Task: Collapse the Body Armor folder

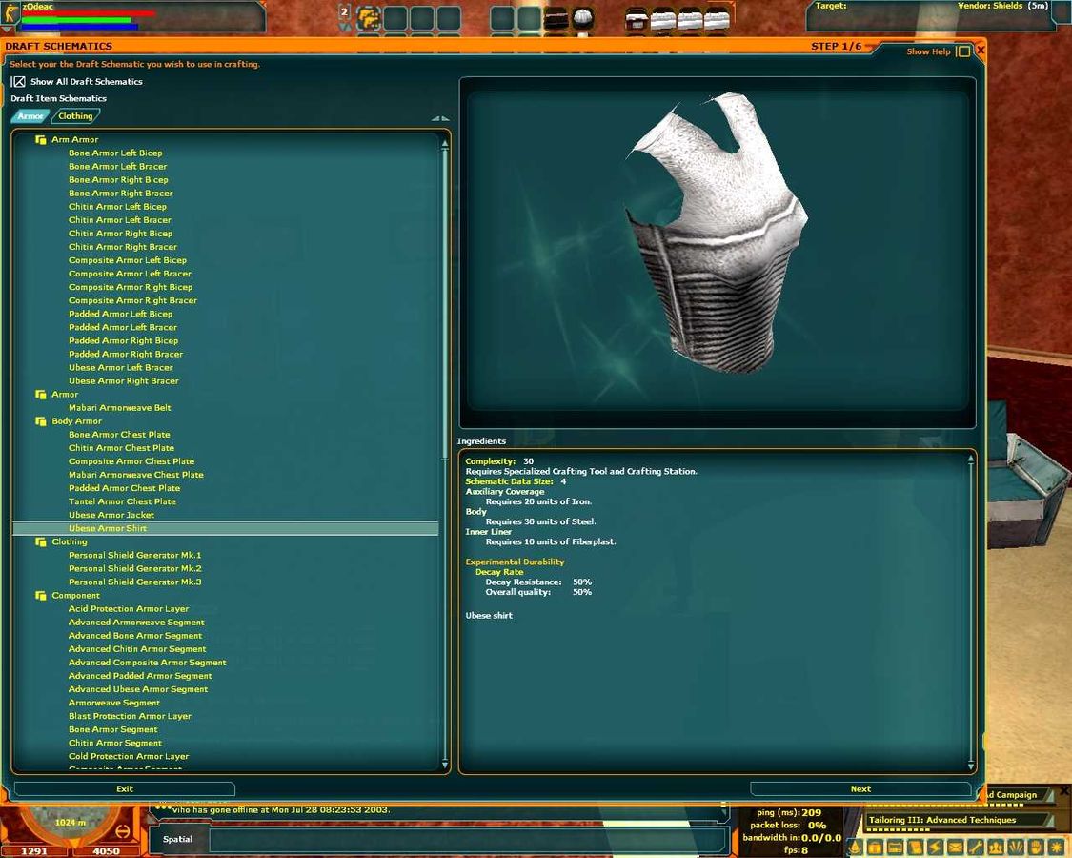Action: (41, 421)
